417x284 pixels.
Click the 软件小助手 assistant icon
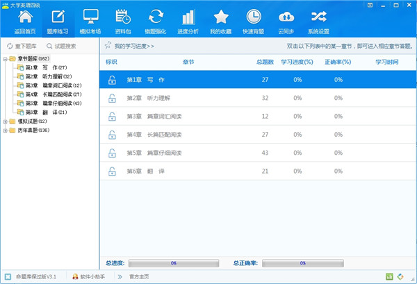coord(75,277)
